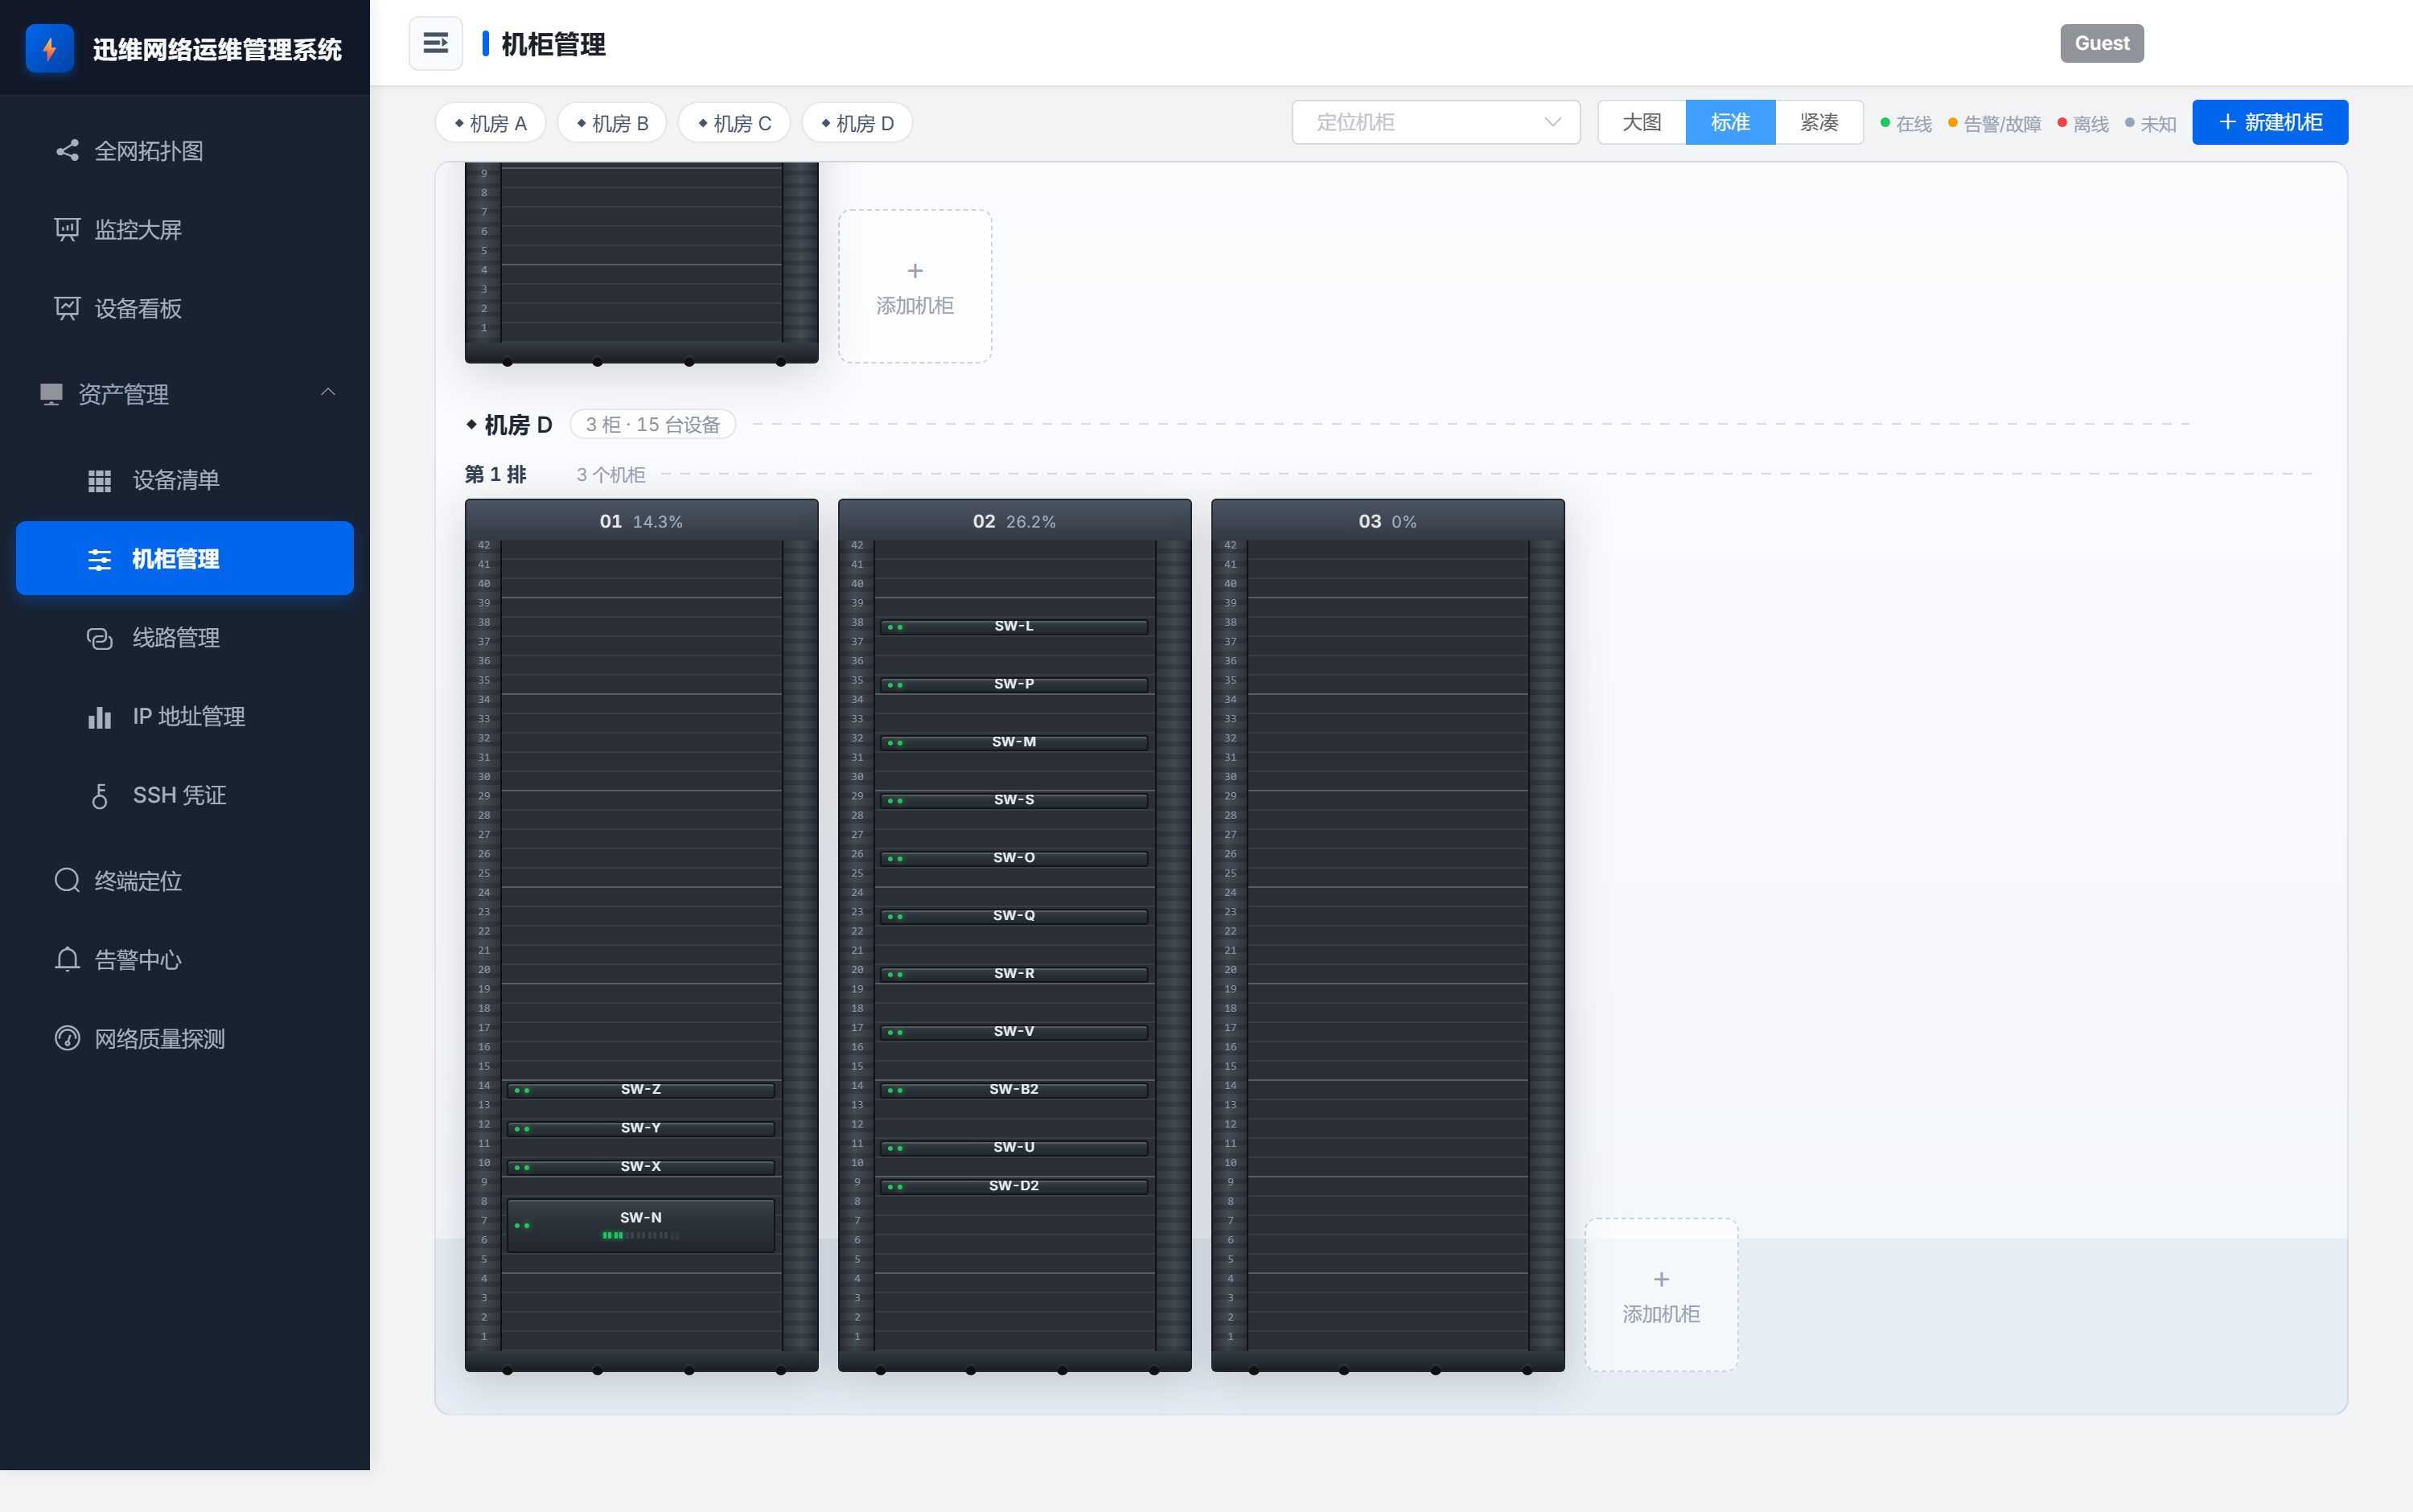Click the 资产管理 monitor icon
Screen dimensions: 2413x1512
pyautogui.click(x=51, y=393)
